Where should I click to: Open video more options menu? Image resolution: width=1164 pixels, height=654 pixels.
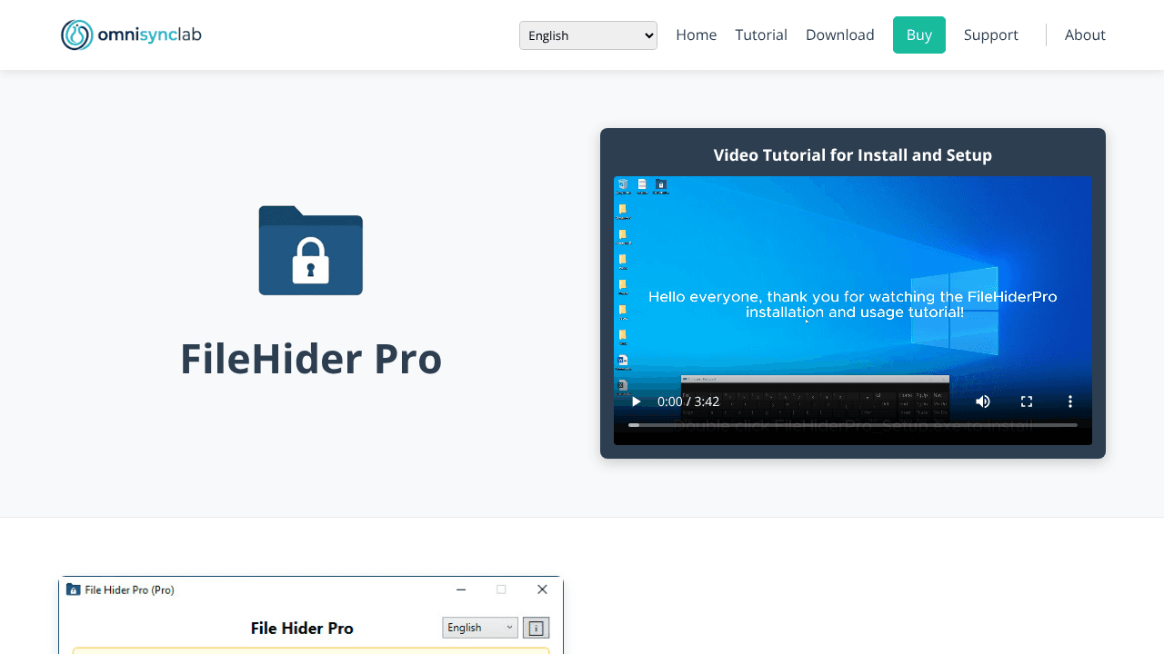[1070, 401]
